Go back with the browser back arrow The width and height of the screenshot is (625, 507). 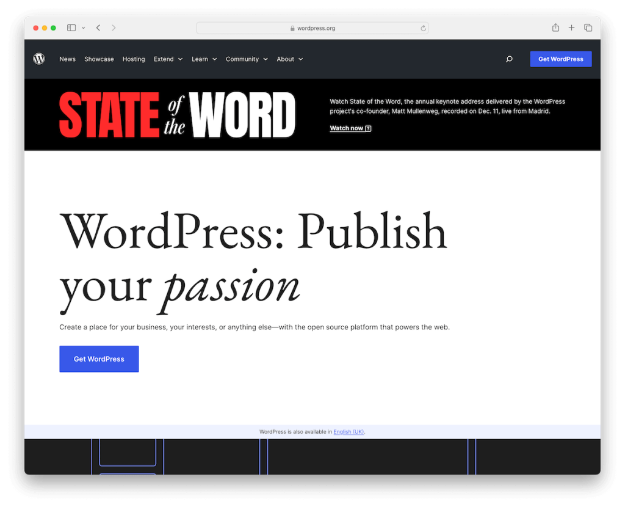pos(98,27)
